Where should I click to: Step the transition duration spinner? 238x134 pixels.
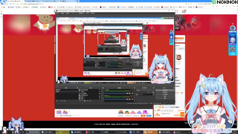tap(154, 94)
